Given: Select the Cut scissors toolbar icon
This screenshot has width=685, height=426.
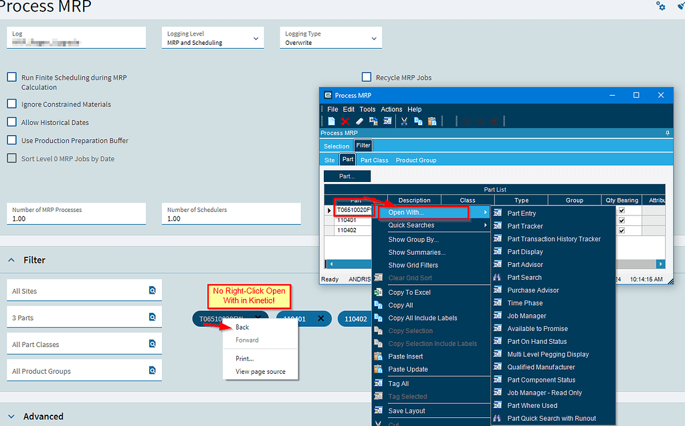Looking at the screenshot, I should (x=403, y=121).
